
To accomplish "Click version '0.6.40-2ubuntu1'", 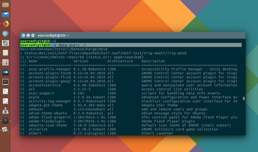I will click(89, 85).
